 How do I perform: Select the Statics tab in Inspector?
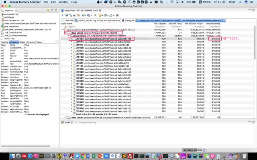click(x=4, y=42)
